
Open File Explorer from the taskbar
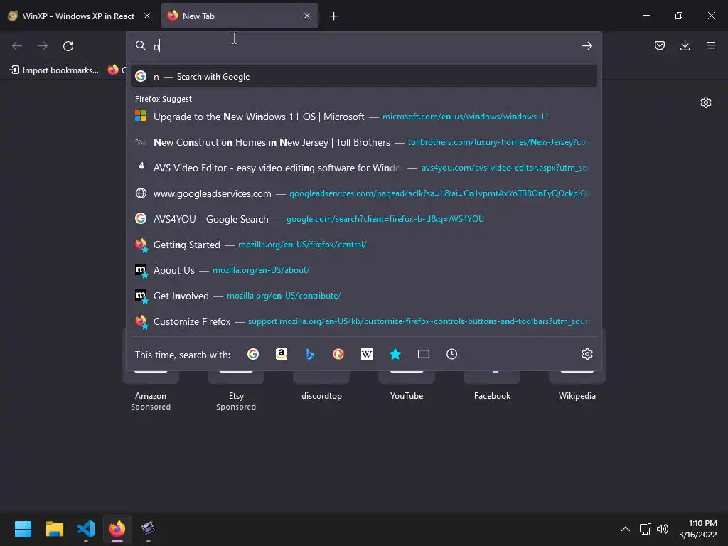(55, 529)
